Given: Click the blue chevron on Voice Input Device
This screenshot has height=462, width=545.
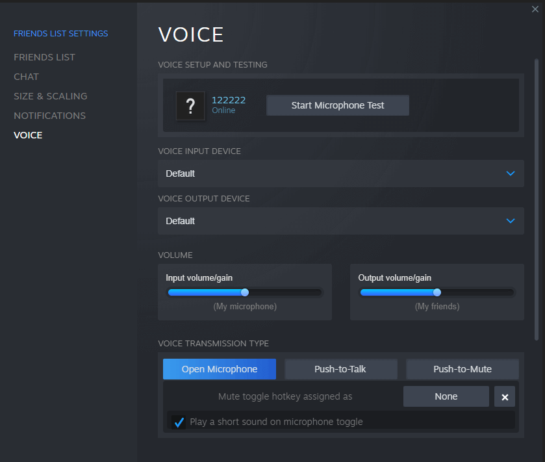Looking at the screenshot, I should pyautogui.click(x=511, y=173).
